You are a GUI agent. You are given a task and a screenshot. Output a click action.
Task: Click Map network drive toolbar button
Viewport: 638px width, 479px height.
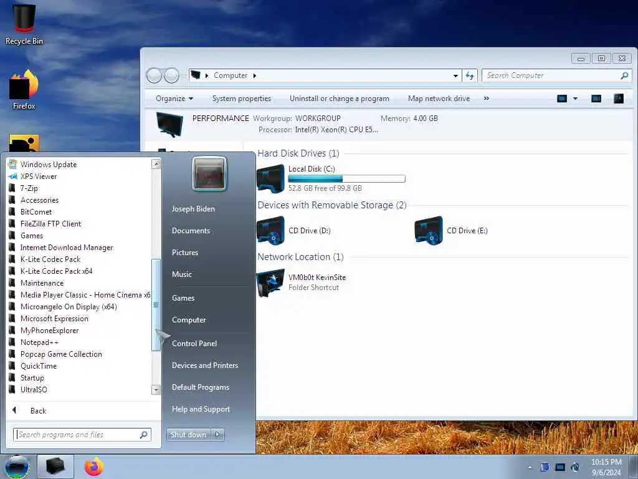coord(439,99)
